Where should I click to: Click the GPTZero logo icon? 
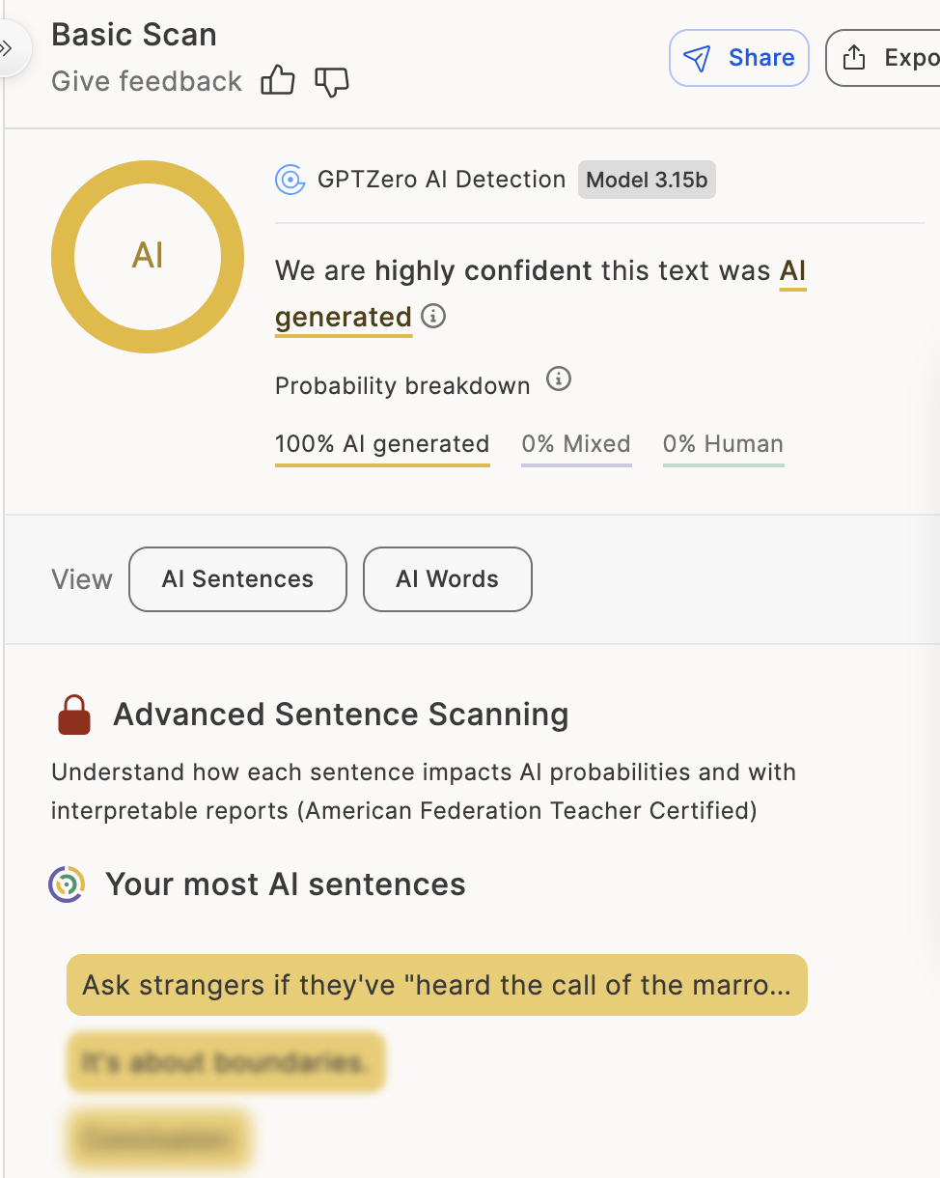point(290,180)
